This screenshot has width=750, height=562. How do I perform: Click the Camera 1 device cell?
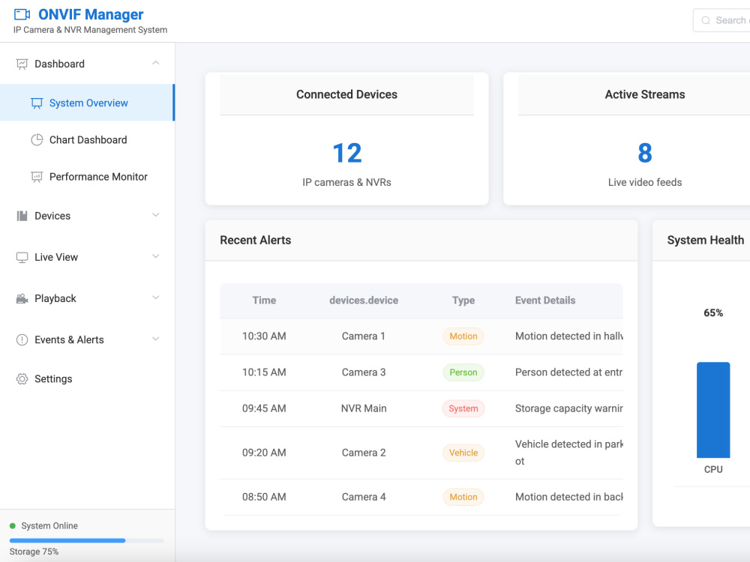[x=364, y=336]
